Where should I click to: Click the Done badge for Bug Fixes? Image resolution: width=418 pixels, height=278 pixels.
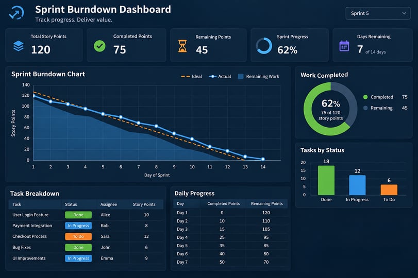tap(78, 248)
